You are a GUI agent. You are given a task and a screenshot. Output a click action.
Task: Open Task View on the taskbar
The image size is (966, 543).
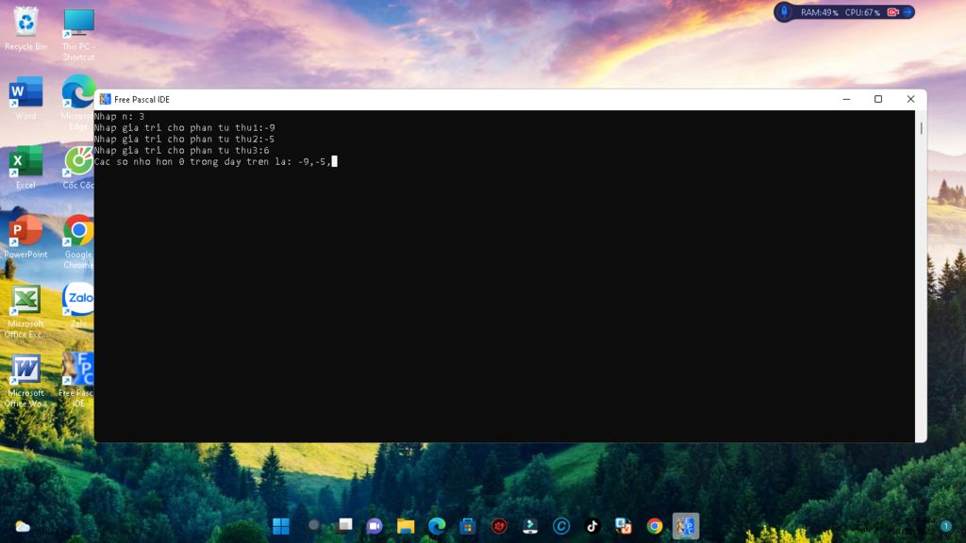point(344,525)
